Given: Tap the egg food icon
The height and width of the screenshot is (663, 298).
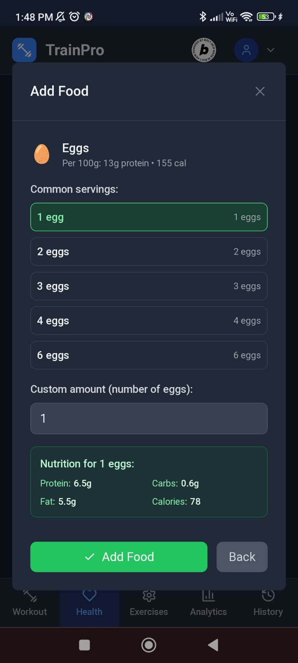Looking at the screenshot, I should (42, 154).
